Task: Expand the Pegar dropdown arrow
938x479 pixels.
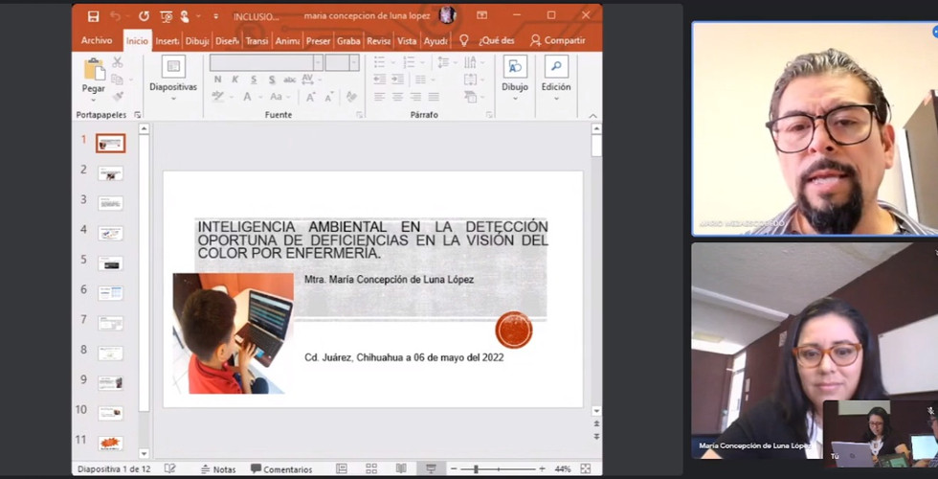Action: (94, 100)
